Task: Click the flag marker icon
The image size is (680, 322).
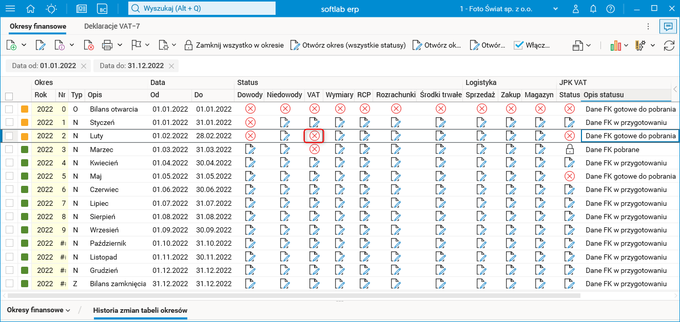Action: point(136,45)
